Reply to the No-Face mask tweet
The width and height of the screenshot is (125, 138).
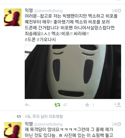[x=27, y=105]
